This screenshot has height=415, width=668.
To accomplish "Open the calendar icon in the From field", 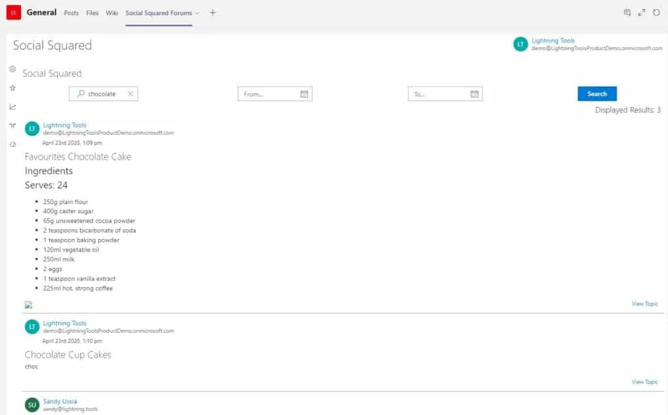I will point(304,93).
